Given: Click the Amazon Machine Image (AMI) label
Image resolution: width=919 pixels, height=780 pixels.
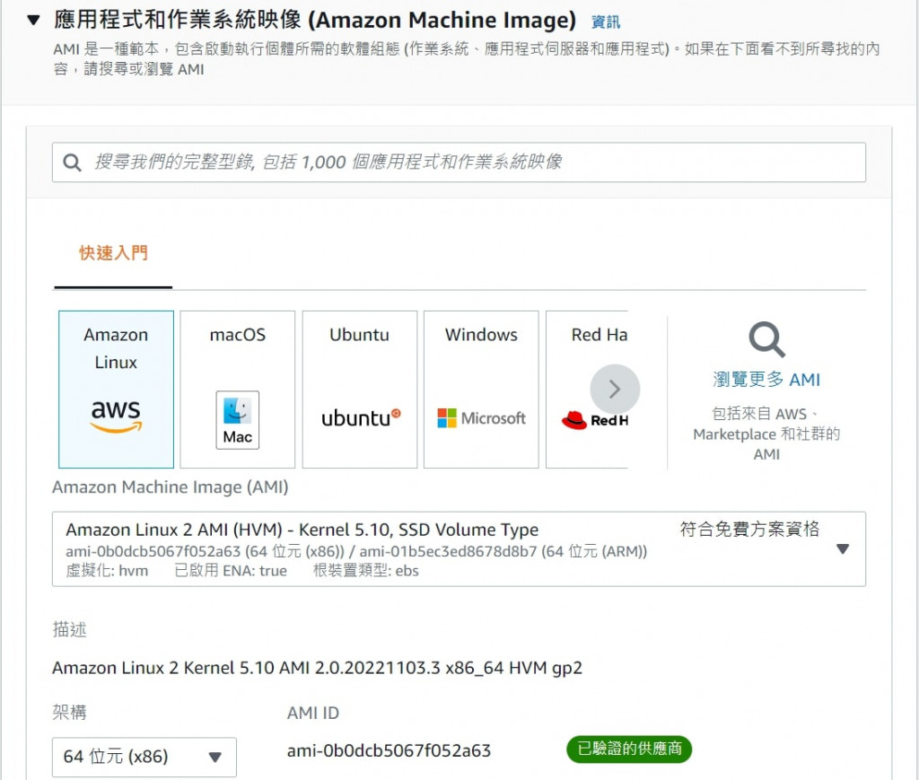Looking at the screenshot, I should (170, 487).
